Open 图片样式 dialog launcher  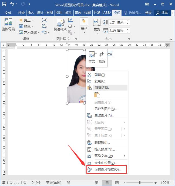coord(76,39)
